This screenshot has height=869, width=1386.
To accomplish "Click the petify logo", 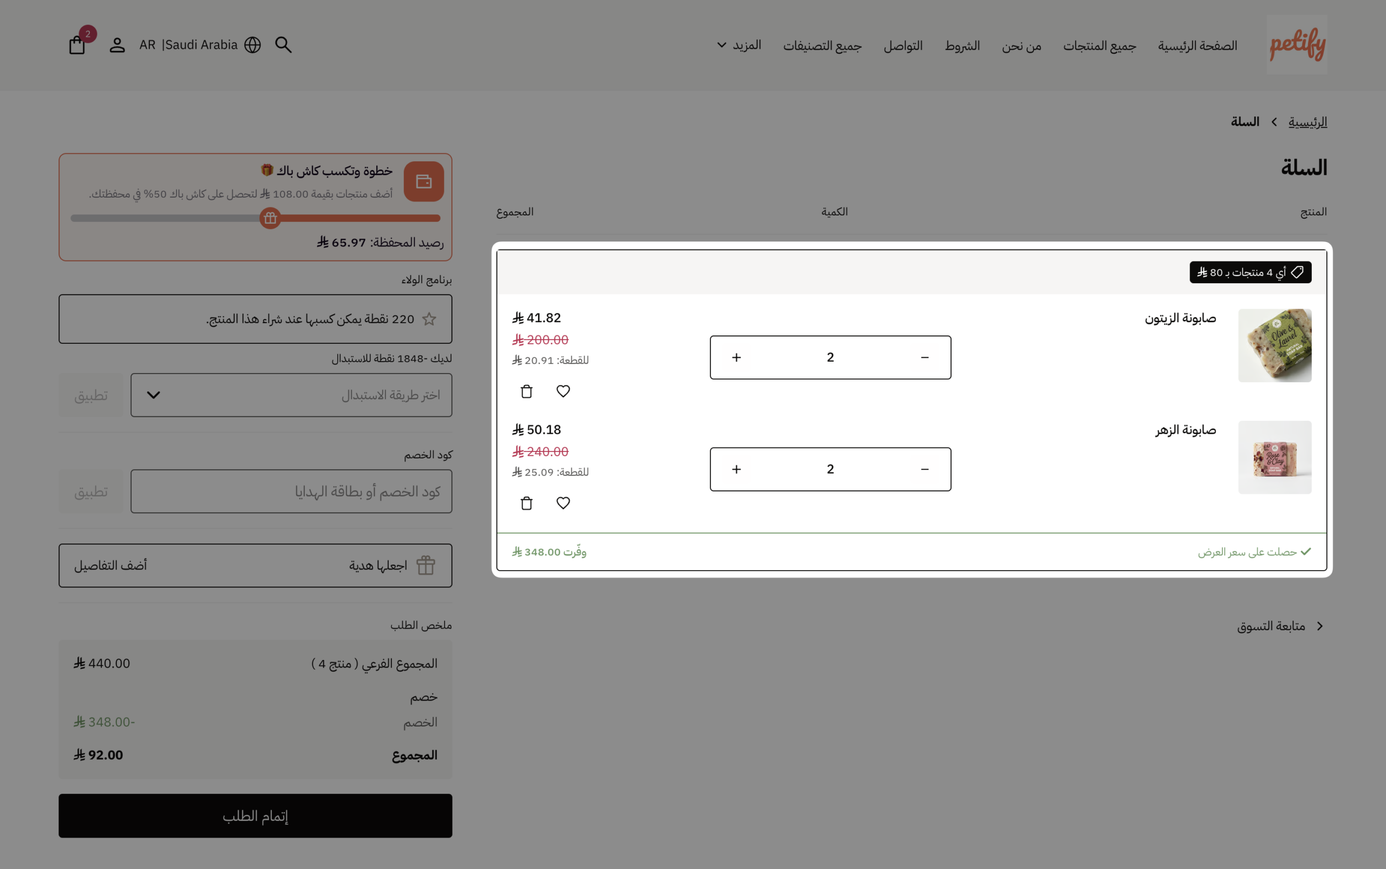I will click(1297, 45).
